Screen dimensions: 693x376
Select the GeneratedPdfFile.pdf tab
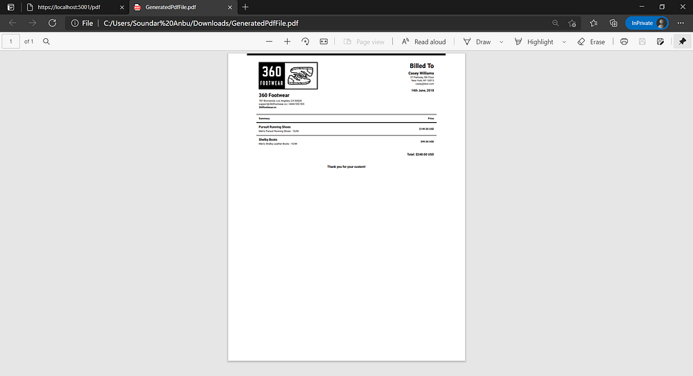coord(175,7)
